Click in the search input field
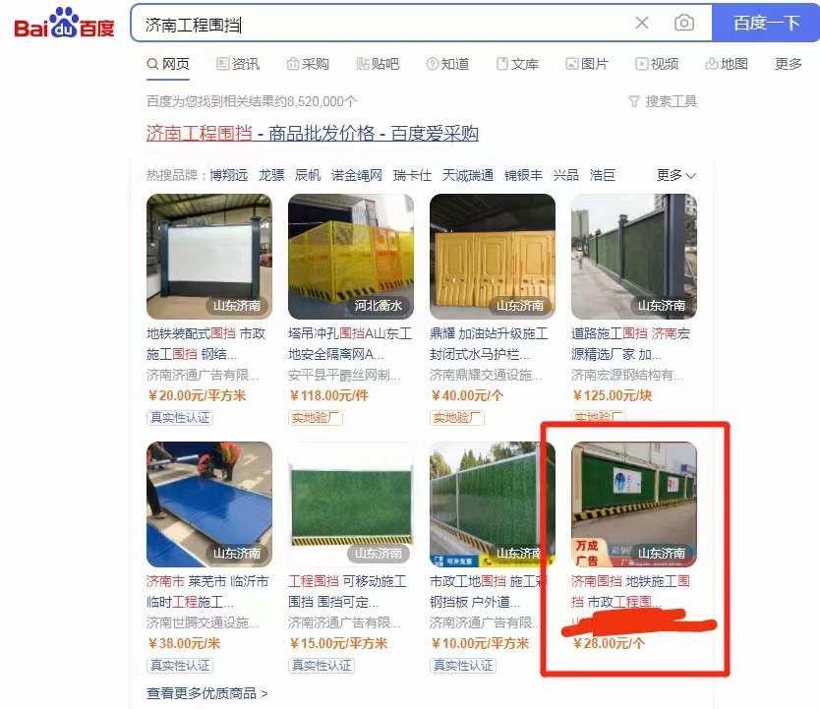 tap(381, 24)
